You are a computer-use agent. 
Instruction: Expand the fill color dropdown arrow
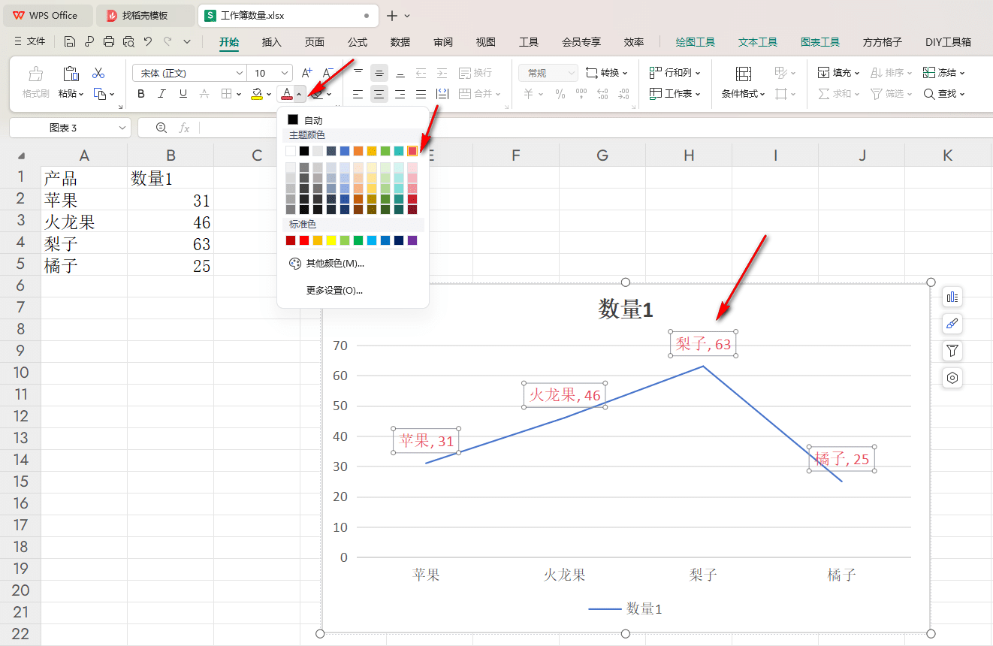click(x=269, y=94)
